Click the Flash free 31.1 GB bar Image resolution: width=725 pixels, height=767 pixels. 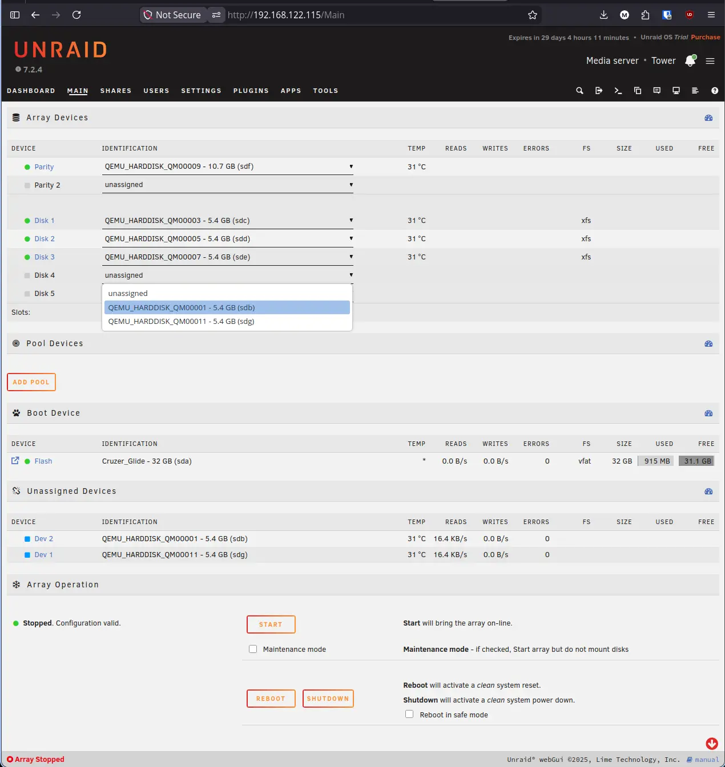pos(697,461)
